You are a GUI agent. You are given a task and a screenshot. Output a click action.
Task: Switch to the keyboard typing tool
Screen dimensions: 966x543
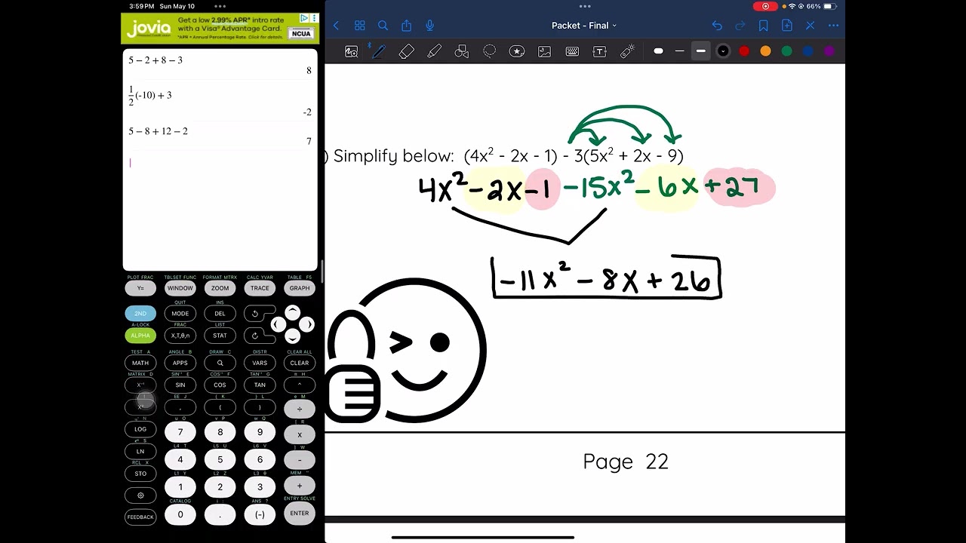572,51
